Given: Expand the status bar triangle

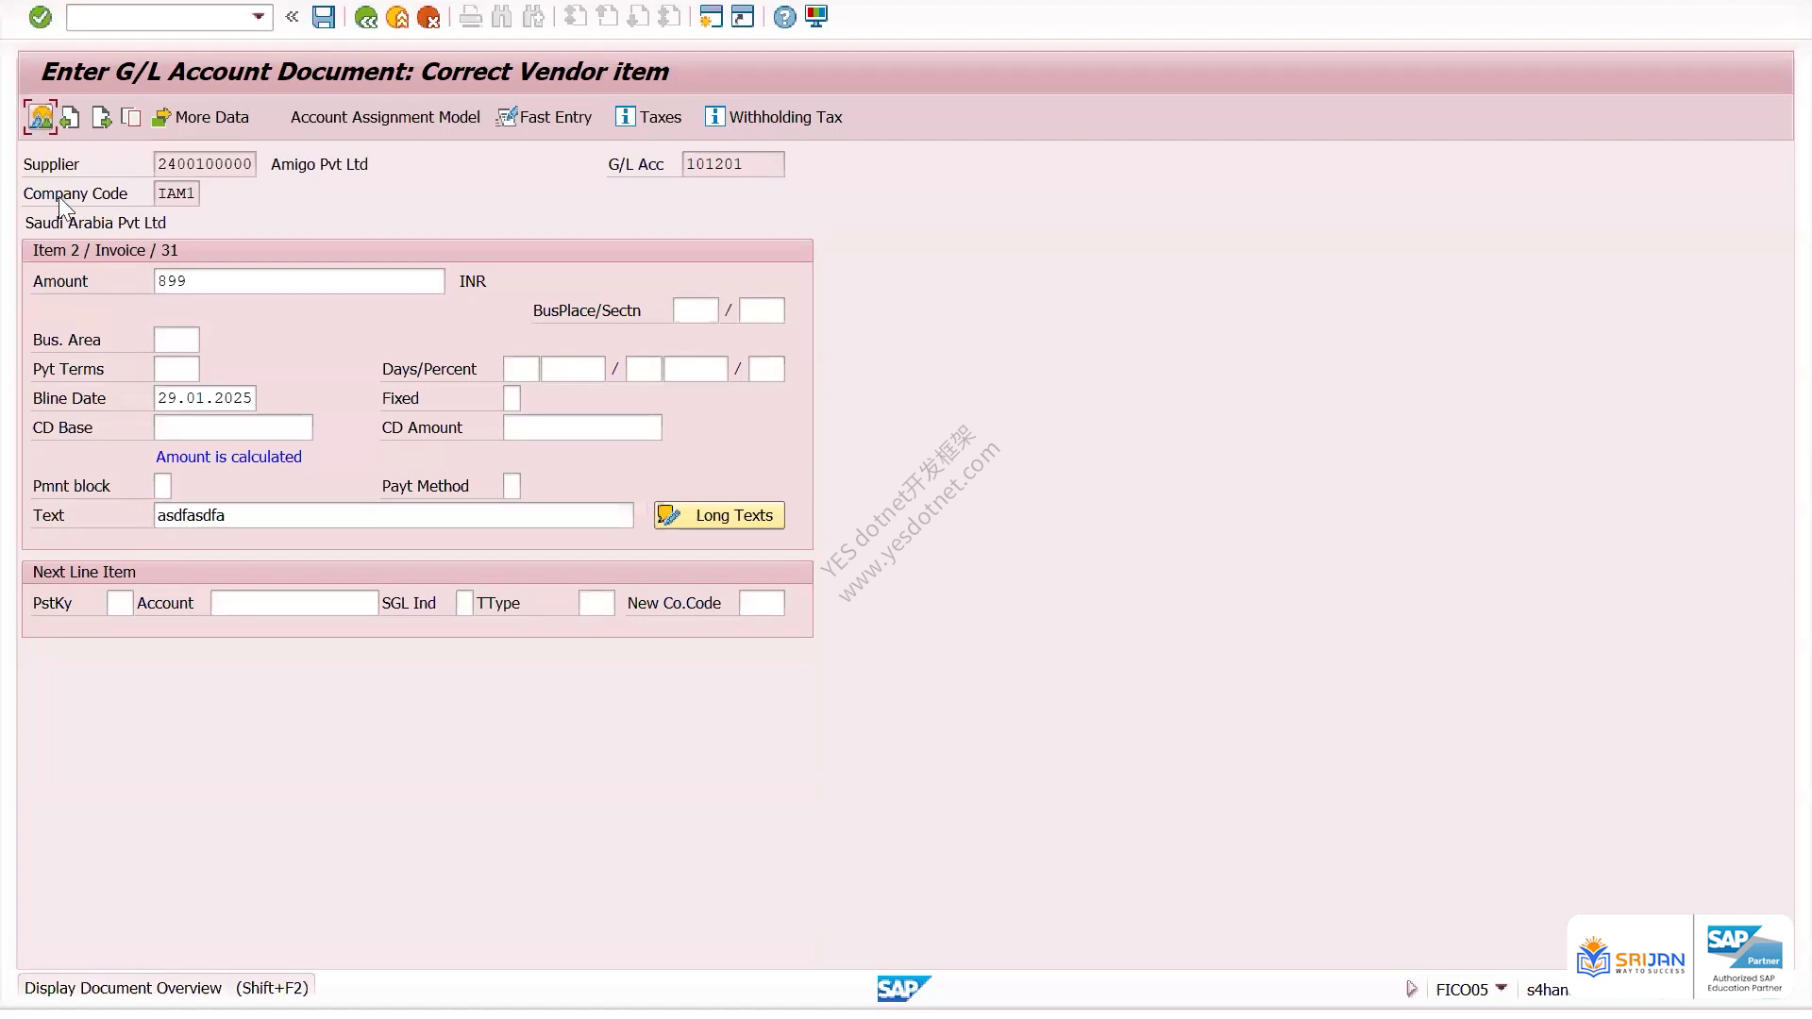Looking at the screenshot, I should coord(1412,989).
